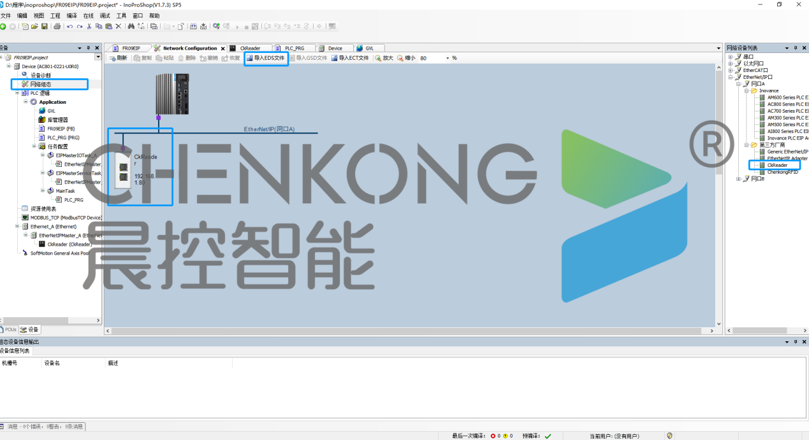Open the 文件 menu
809x440 pixels.
click(5, 15)
